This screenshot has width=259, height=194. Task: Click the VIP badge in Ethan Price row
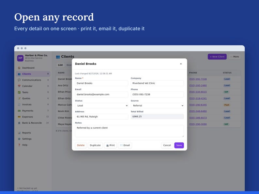(226, 92)
